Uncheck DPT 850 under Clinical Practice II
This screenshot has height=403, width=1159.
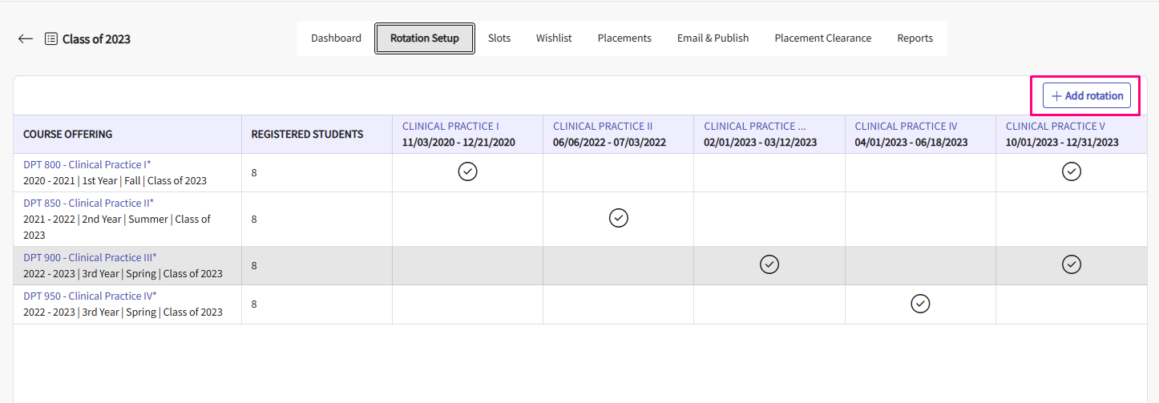(618, 218)
